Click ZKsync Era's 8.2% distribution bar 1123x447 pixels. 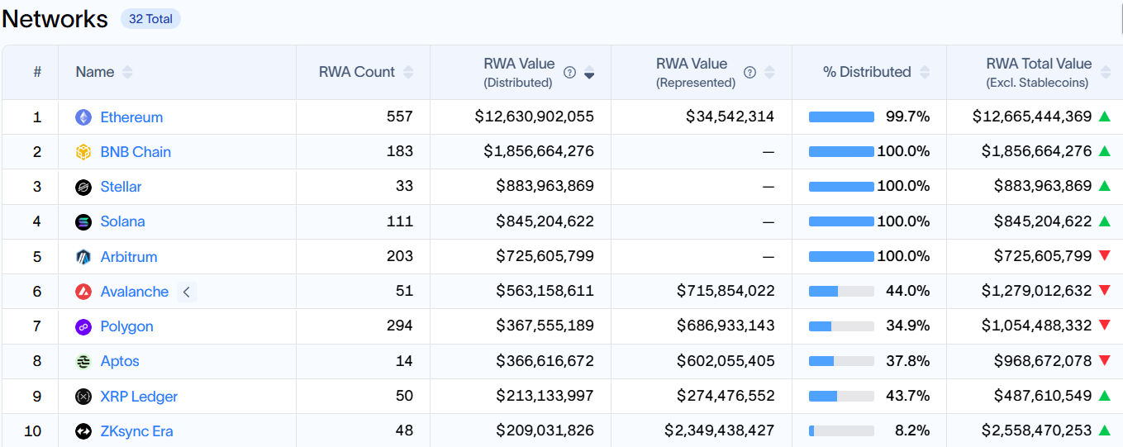(x=841, y=430)
